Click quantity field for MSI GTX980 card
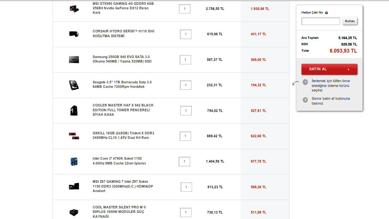Screen dimensions: 389x219 (185, 9)
